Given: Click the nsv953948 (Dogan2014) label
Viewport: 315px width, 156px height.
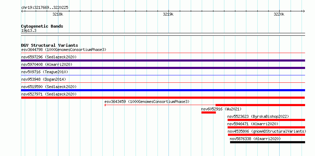Looking at the screenshot, I should point(44,79).
